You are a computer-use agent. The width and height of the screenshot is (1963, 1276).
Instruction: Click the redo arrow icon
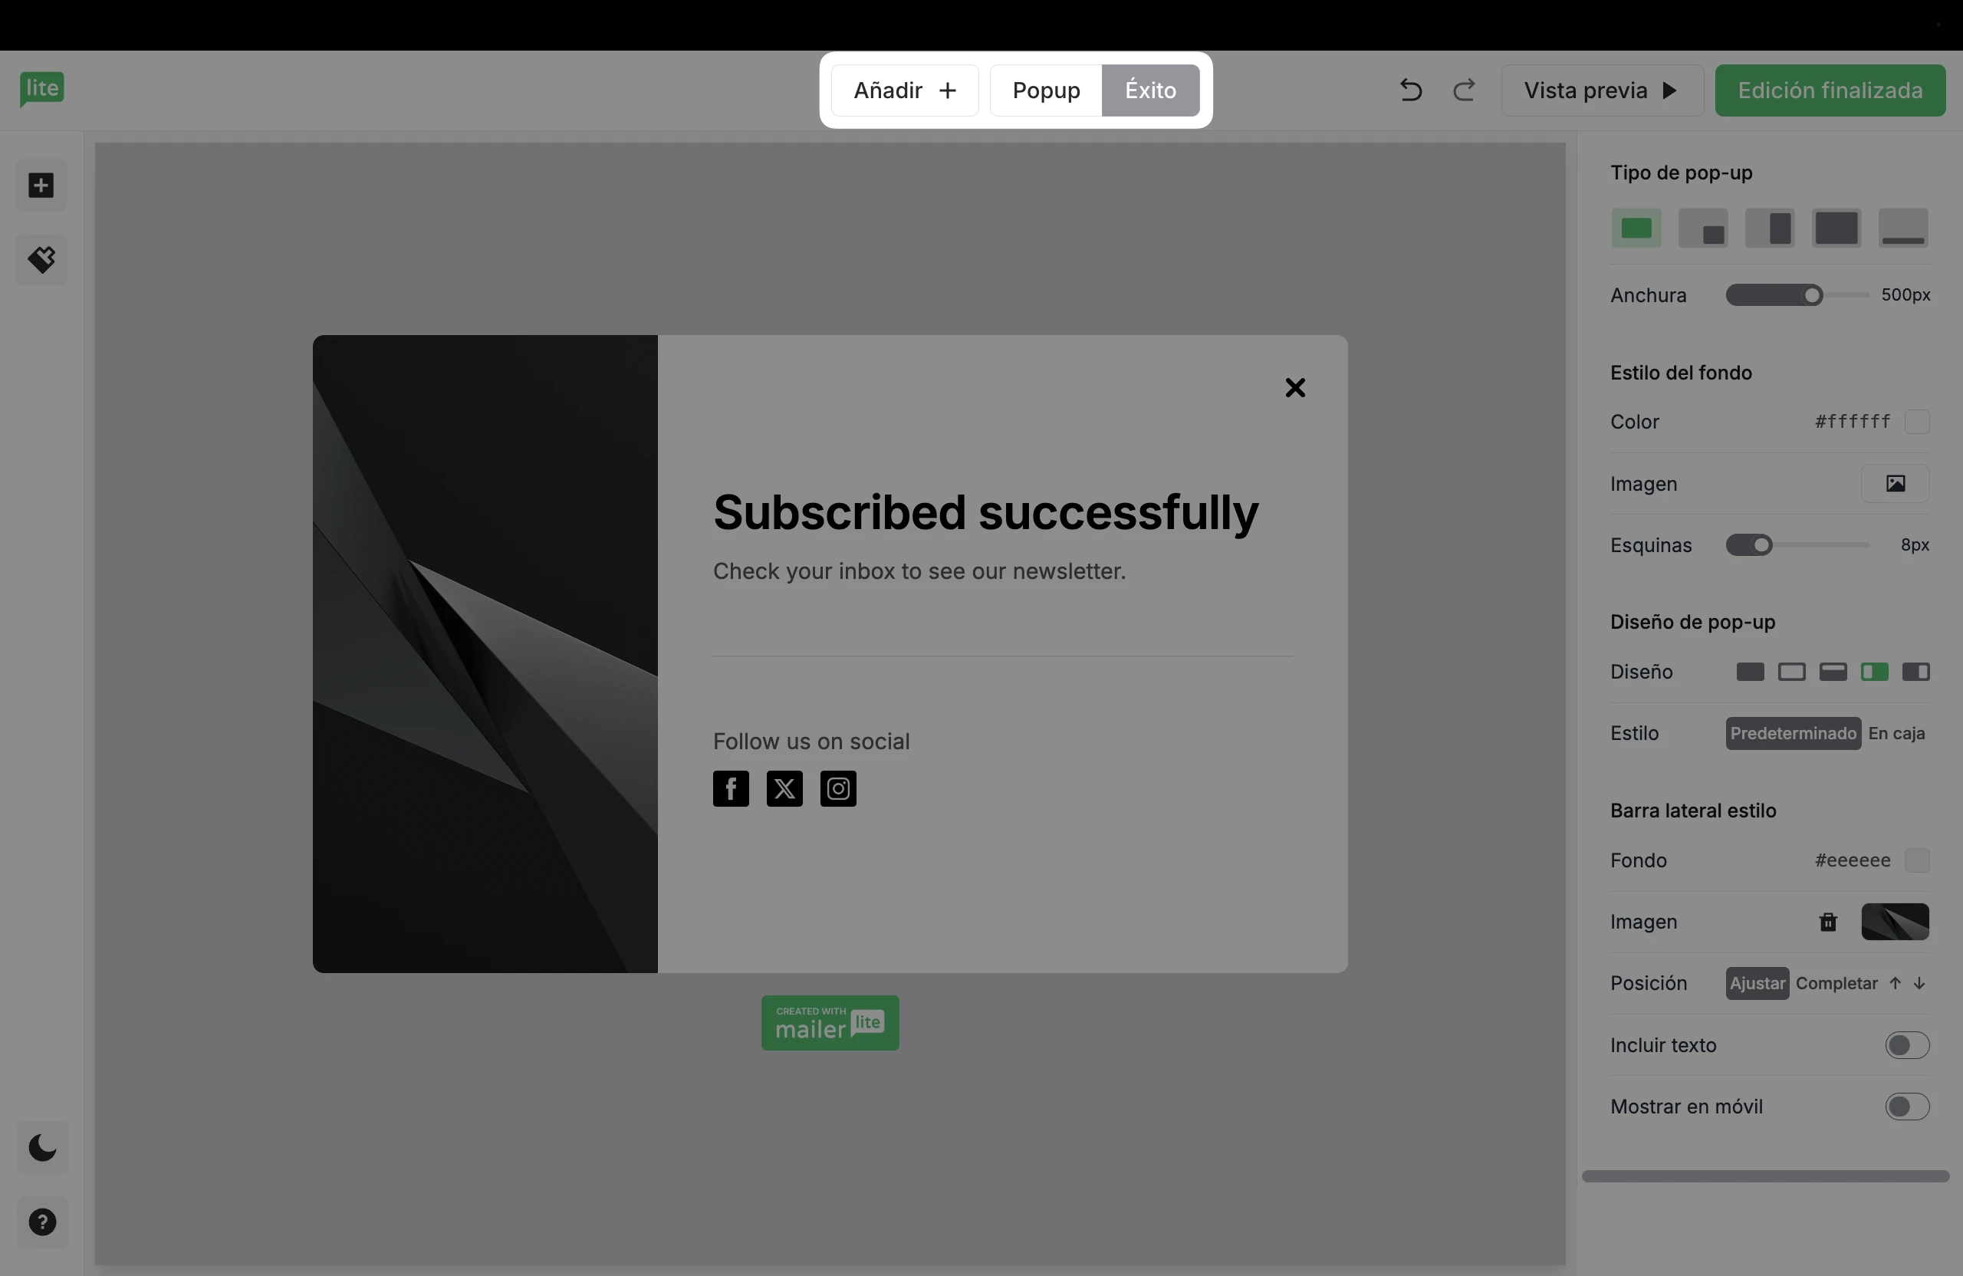[x=1464, y=90]
